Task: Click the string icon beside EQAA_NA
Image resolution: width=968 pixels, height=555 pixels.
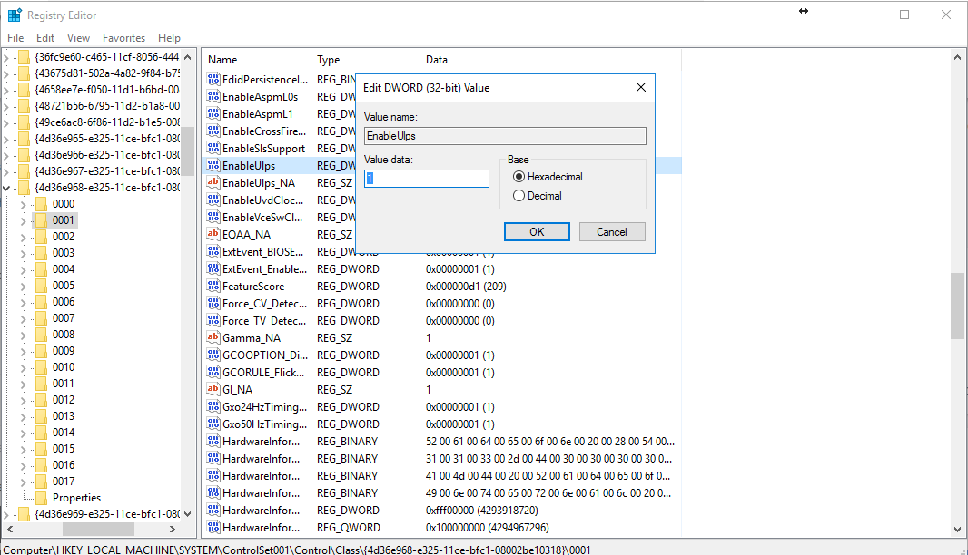Action: [213, 234]
